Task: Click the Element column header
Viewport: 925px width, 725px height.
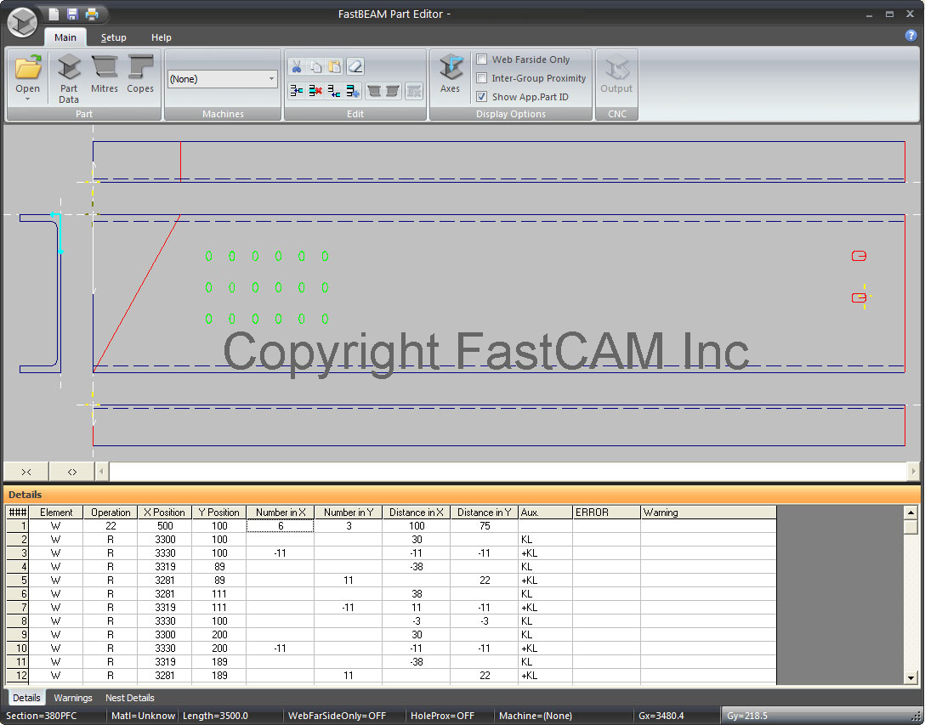Action: click(x=56, y=512)
